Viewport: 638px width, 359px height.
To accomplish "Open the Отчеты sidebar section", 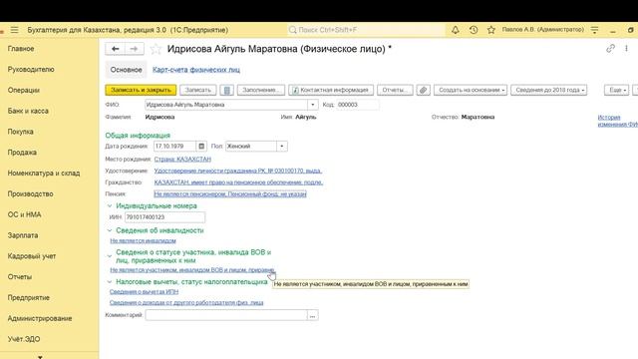I will click(20, 277).
